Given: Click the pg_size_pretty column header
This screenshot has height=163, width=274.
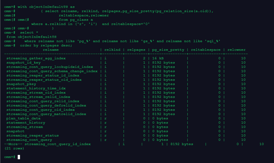Looking at the screenshot, I should click(x=168, y=50).
